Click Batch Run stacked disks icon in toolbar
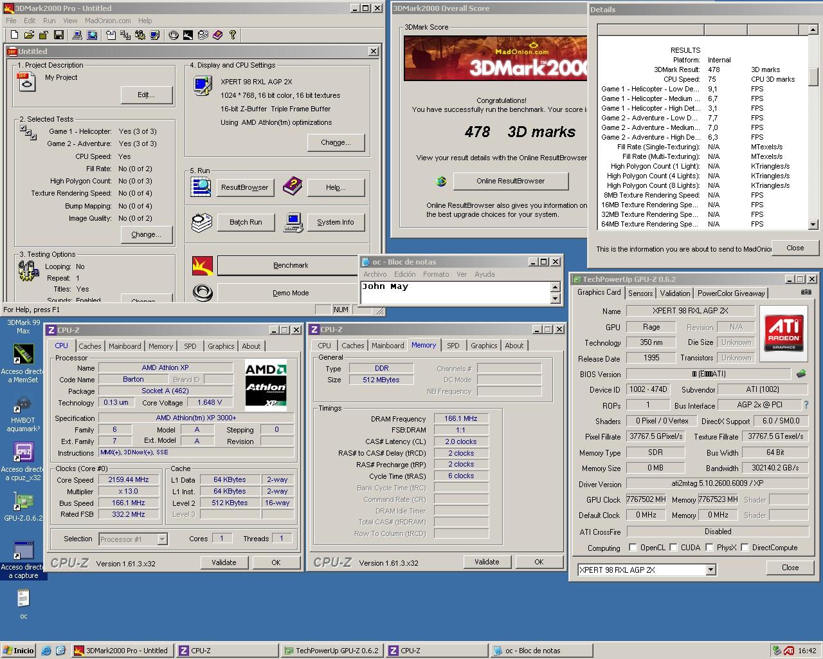 pos(203,35)
